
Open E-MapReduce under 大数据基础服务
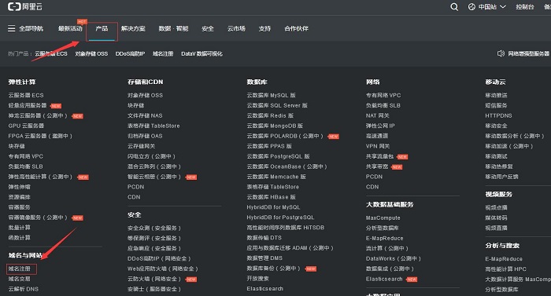384,238
